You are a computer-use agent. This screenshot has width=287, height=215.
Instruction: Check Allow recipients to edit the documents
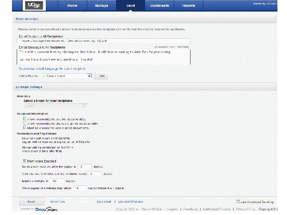pos(25,119)
